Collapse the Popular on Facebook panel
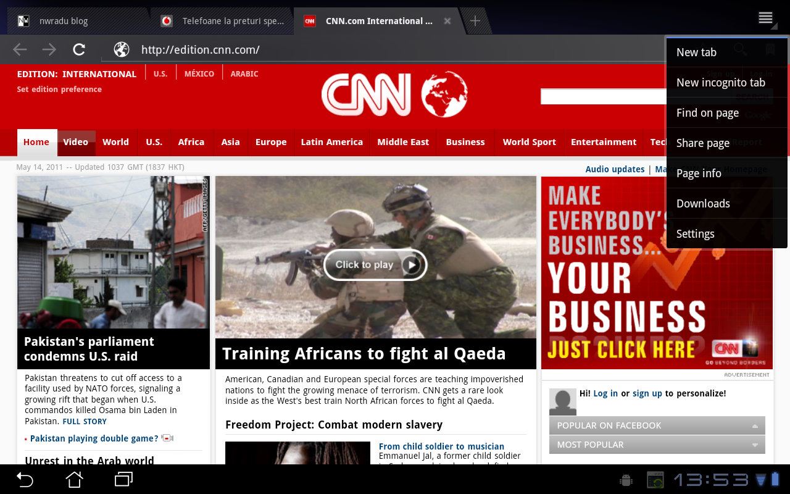790x494 pixels. (657, 425)
